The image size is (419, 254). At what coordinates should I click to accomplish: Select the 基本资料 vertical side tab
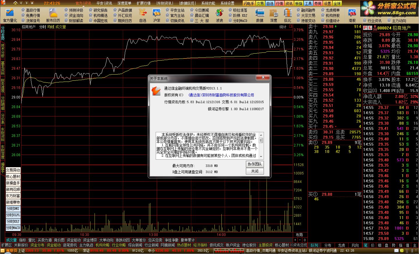pos(3,68)
